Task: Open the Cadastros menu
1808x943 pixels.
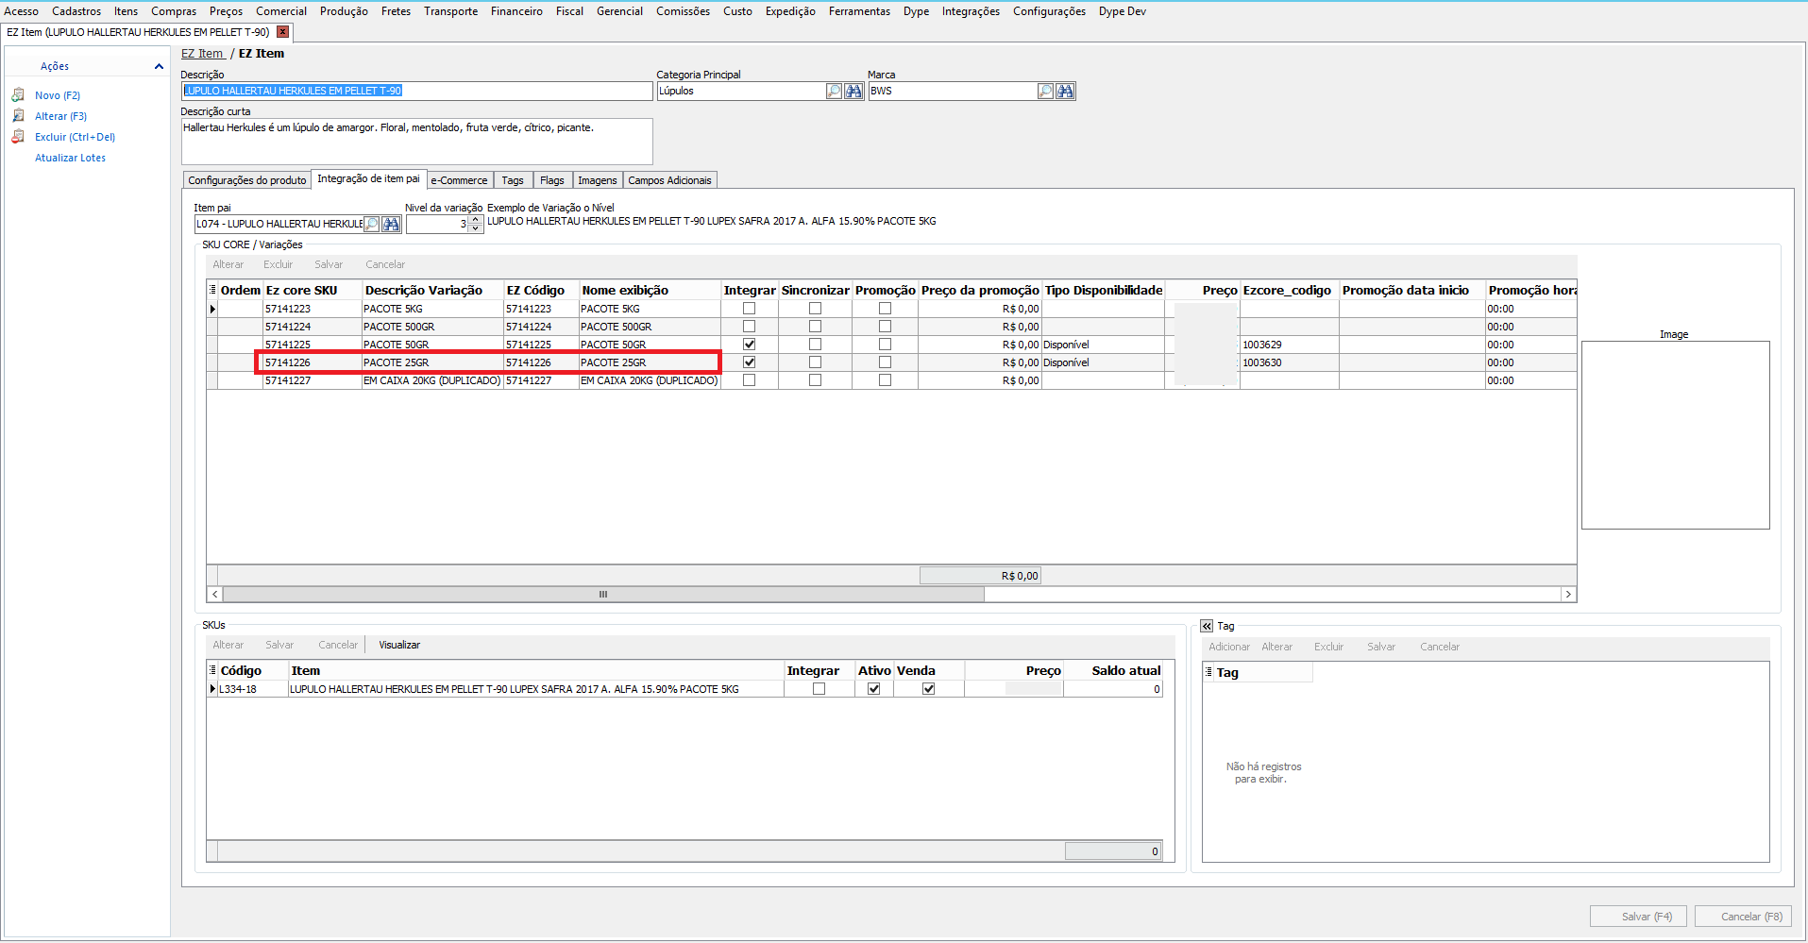Action: tap(76, 11)
